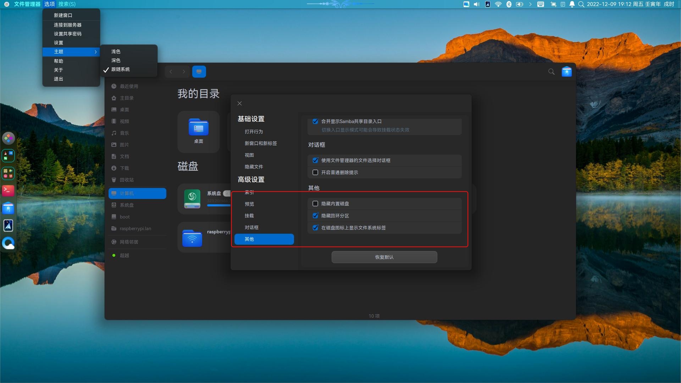Launch the file manager from the dock
Image resolution: width=681 pixels, height=383 pixels.
click(x=8, y=208)
